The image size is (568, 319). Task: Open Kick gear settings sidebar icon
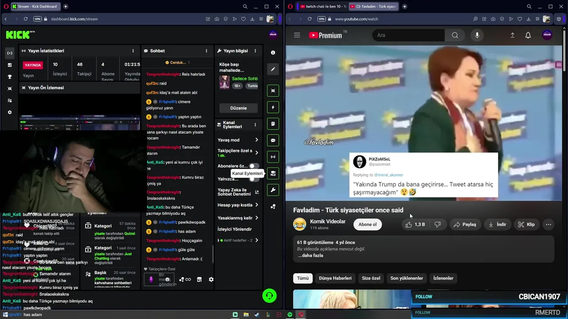[x=10, y=112]
